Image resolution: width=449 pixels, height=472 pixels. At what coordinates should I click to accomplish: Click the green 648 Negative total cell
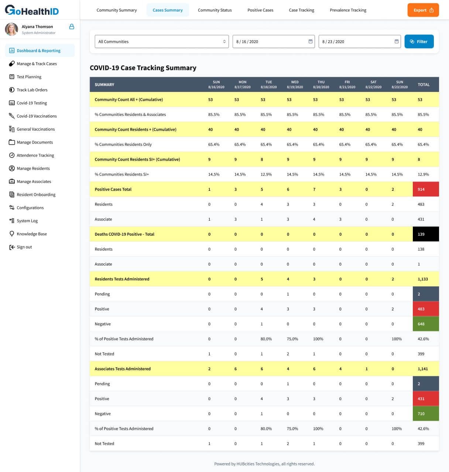pos(426,324)
